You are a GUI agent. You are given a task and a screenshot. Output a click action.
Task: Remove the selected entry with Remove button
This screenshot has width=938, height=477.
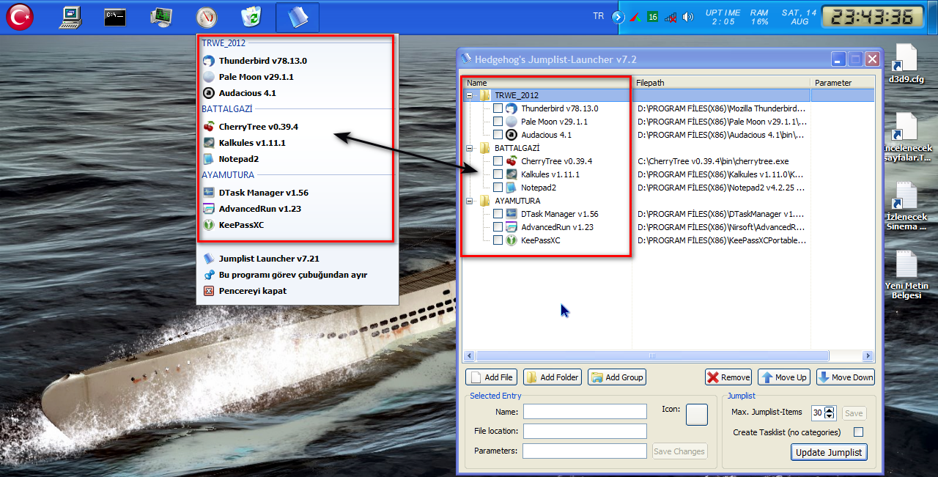[x=728, y=377]
